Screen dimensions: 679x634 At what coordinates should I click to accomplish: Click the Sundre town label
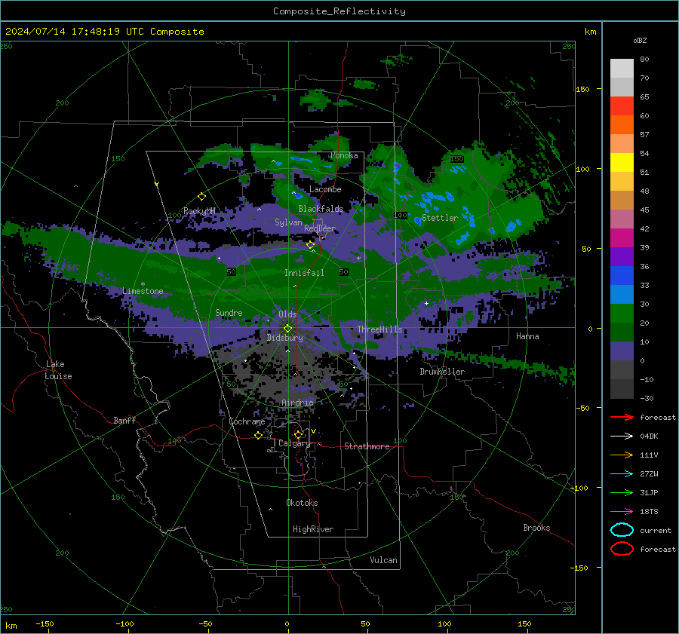(229, 313)
